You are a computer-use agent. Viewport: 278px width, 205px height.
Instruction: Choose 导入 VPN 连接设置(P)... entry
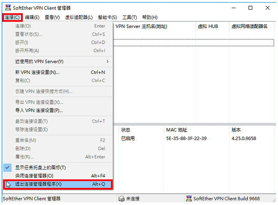click(x=58, y=111)
